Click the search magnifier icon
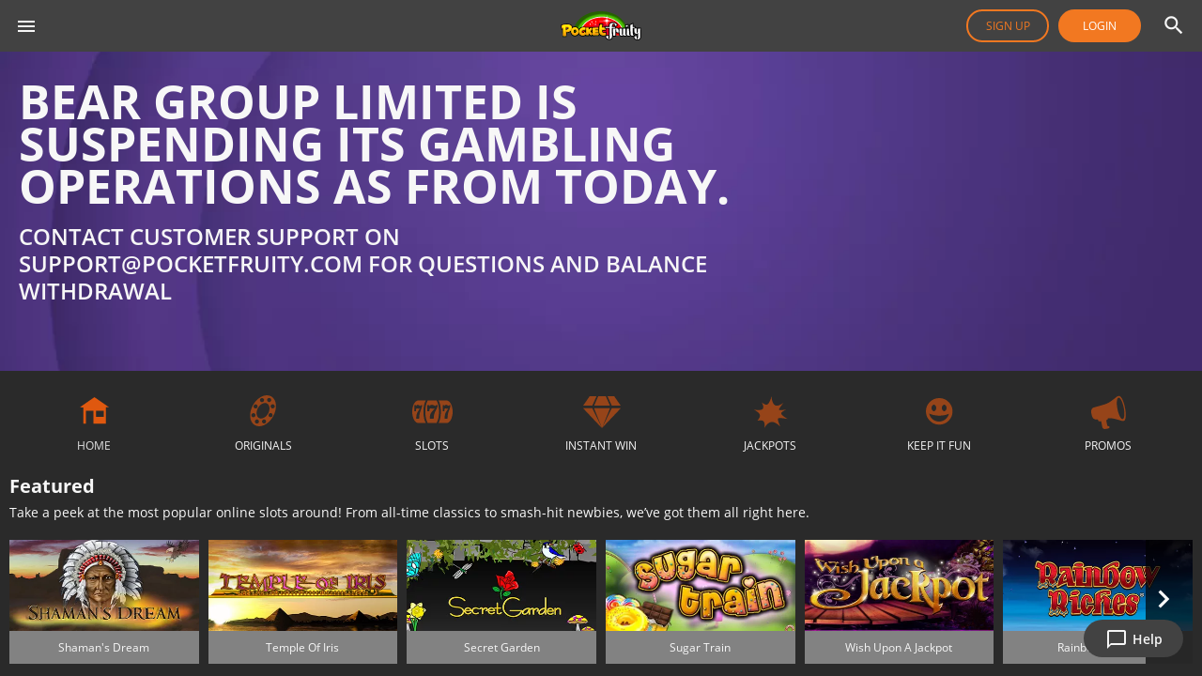The image size is (1202, 676). (1173, 25)
